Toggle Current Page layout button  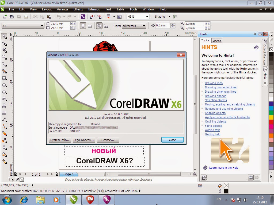click(x=106, y=26)
